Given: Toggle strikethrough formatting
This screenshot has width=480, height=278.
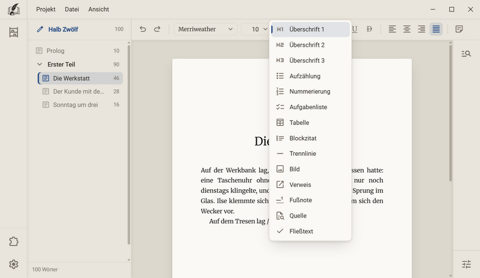Looking at the screenshot, I should [x=369, y=29].
